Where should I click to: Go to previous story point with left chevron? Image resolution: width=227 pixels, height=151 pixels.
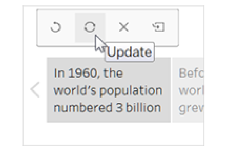(x=35, y=90)
